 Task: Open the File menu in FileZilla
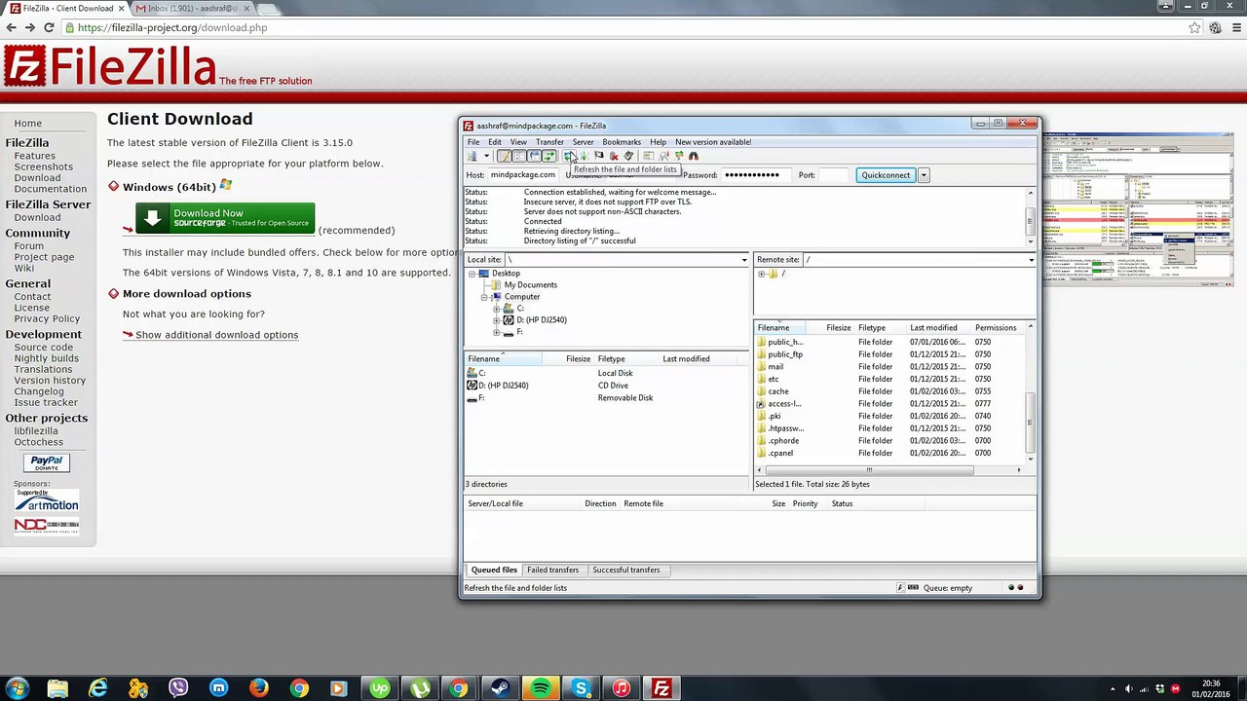click(473, 142)
